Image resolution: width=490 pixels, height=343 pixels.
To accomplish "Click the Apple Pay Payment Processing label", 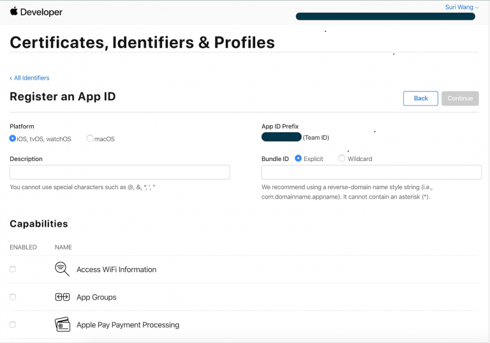I will [128, 324].
